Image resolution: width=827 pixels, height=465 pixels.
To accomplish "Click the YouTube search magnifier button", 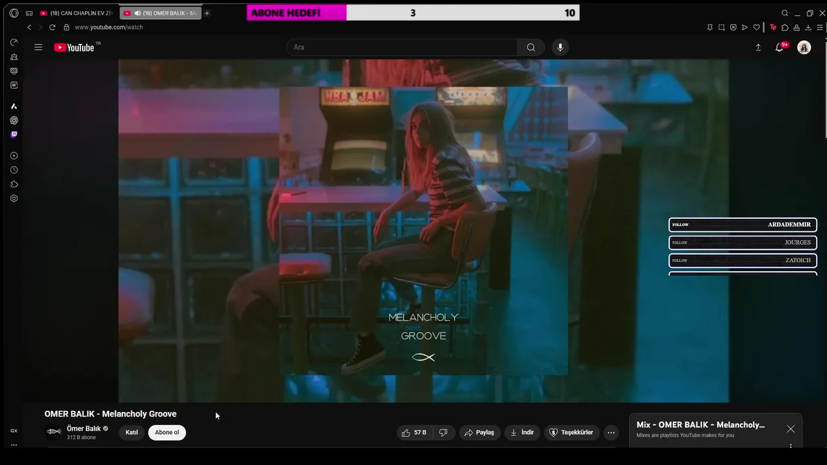I will [x=530, y=47].
